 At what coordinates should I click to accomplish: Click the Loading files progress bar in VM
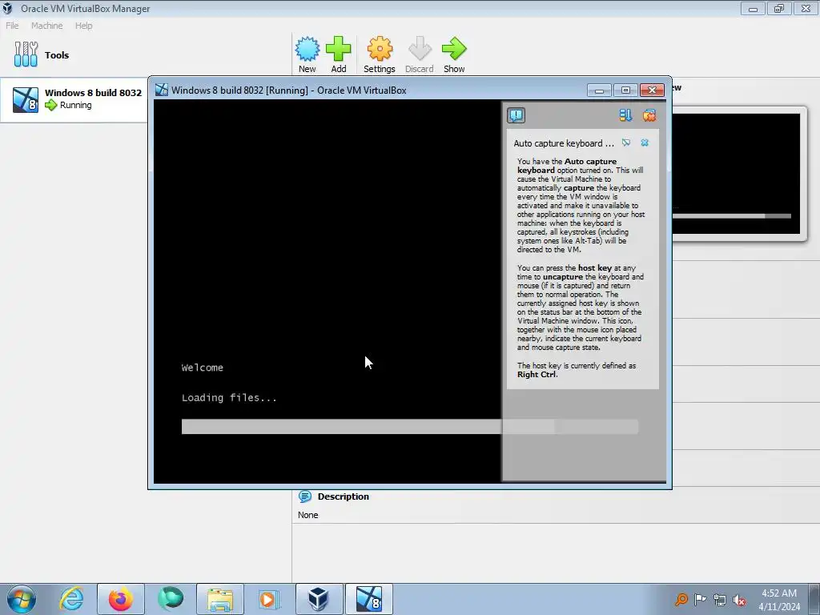(409, 426)
